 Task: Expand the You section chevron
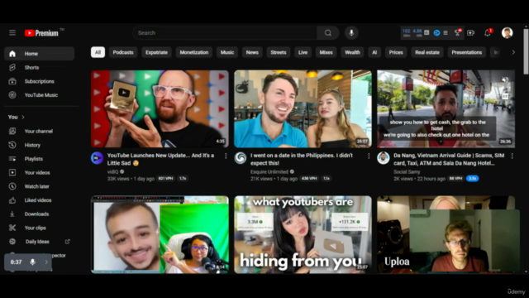coord(23,118)
